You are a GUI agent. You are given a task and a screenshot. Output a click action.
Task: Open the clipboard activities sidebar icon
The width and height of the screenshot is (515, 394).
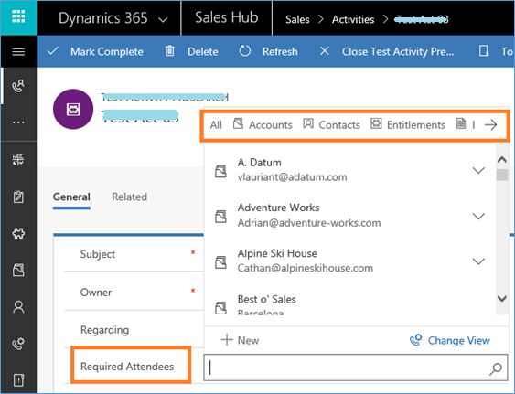click(18, 197)
